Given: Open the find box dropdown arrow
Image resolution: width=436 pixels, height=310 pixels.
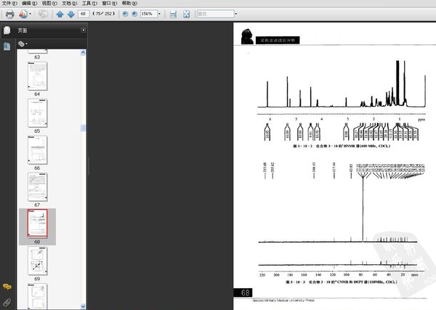Looking at the screenshot, I should (x=236, y=14).
